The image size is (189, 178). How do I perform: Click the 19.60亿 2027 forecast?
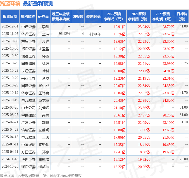pos(168,152)
